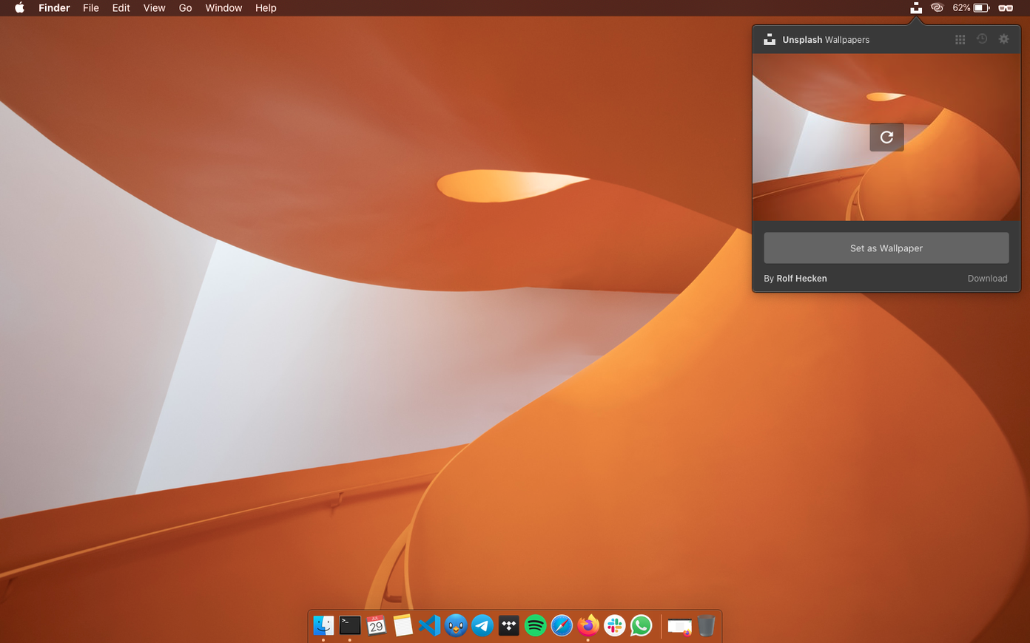Launch Telegram from the Dock
The height and width of the screenshot is (643, 1030).
coord(482,625)
